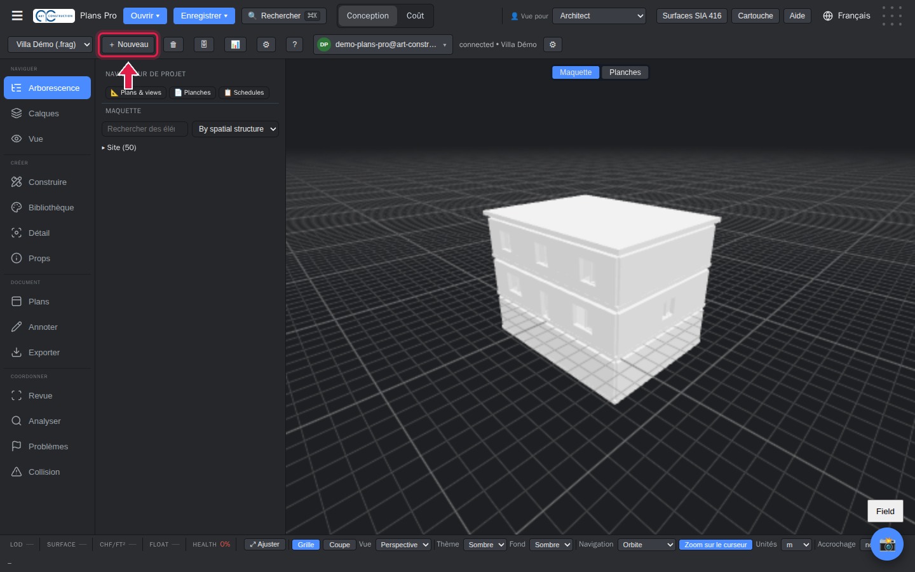The width and height of the screenshot is (915, 572).
Task: Open the bar chart statistics icon
Action: (235, 44)
